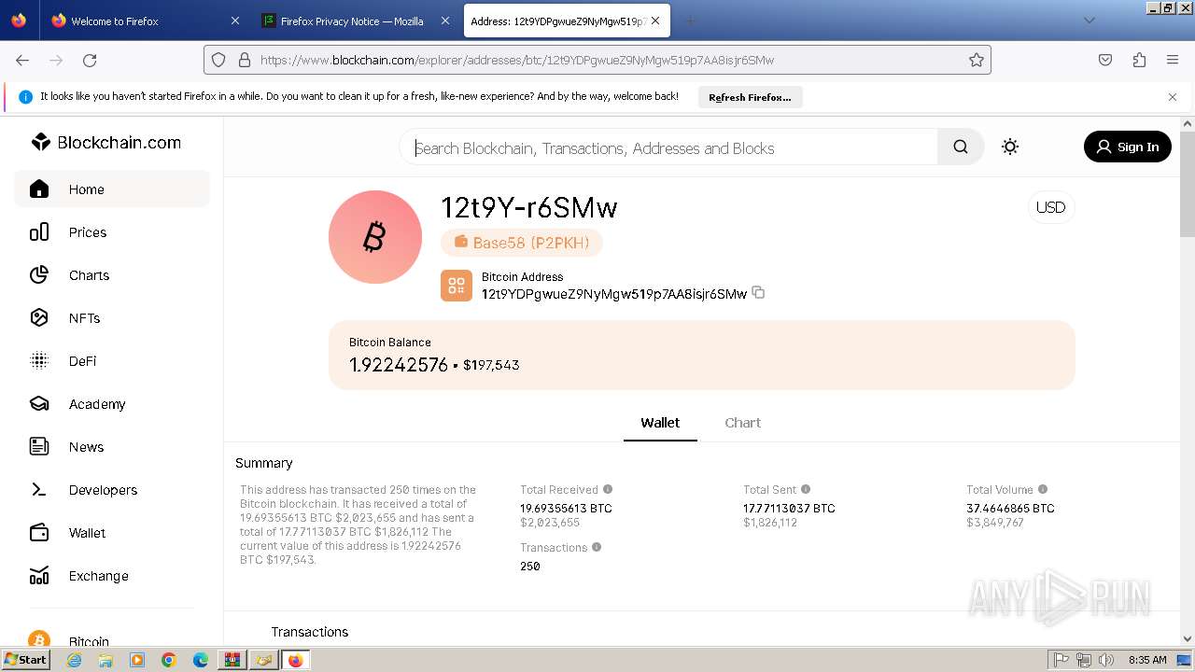Switch to Welcome to Firefox tab

145,21
